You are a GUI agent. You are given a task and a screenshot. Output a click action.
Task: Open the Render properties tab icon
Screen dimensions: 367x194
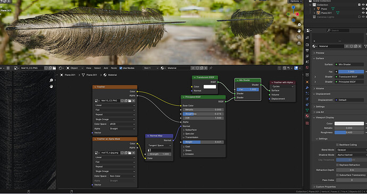point(307,45)
